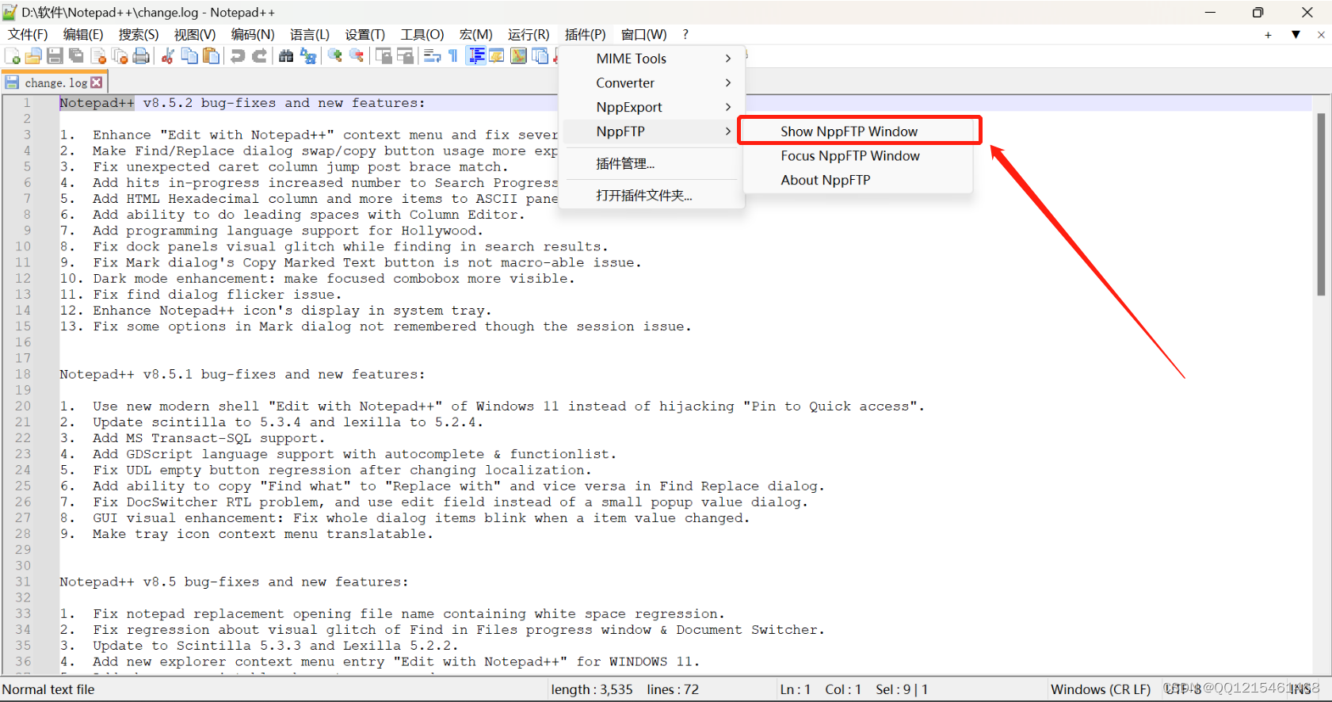The height and width of the screenshot is (702, 1332).
Task: Open the 视图(V) menu
Action: point(195,34)
